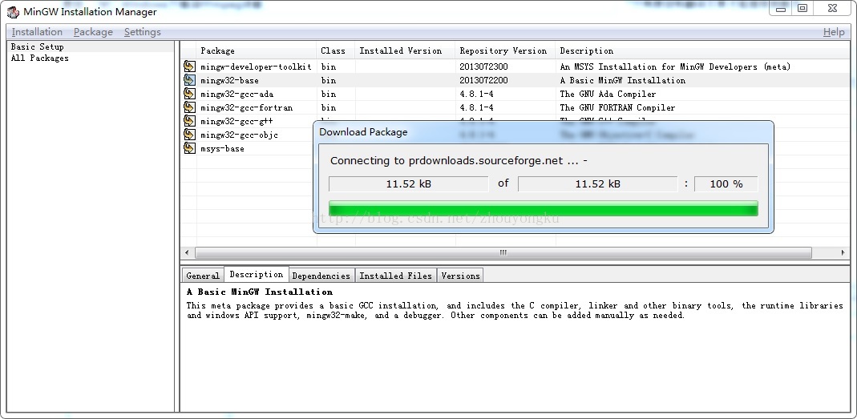This screenshot has width=857, height=419.
Task: Select the msys-base package name
Action: (222, 148)
